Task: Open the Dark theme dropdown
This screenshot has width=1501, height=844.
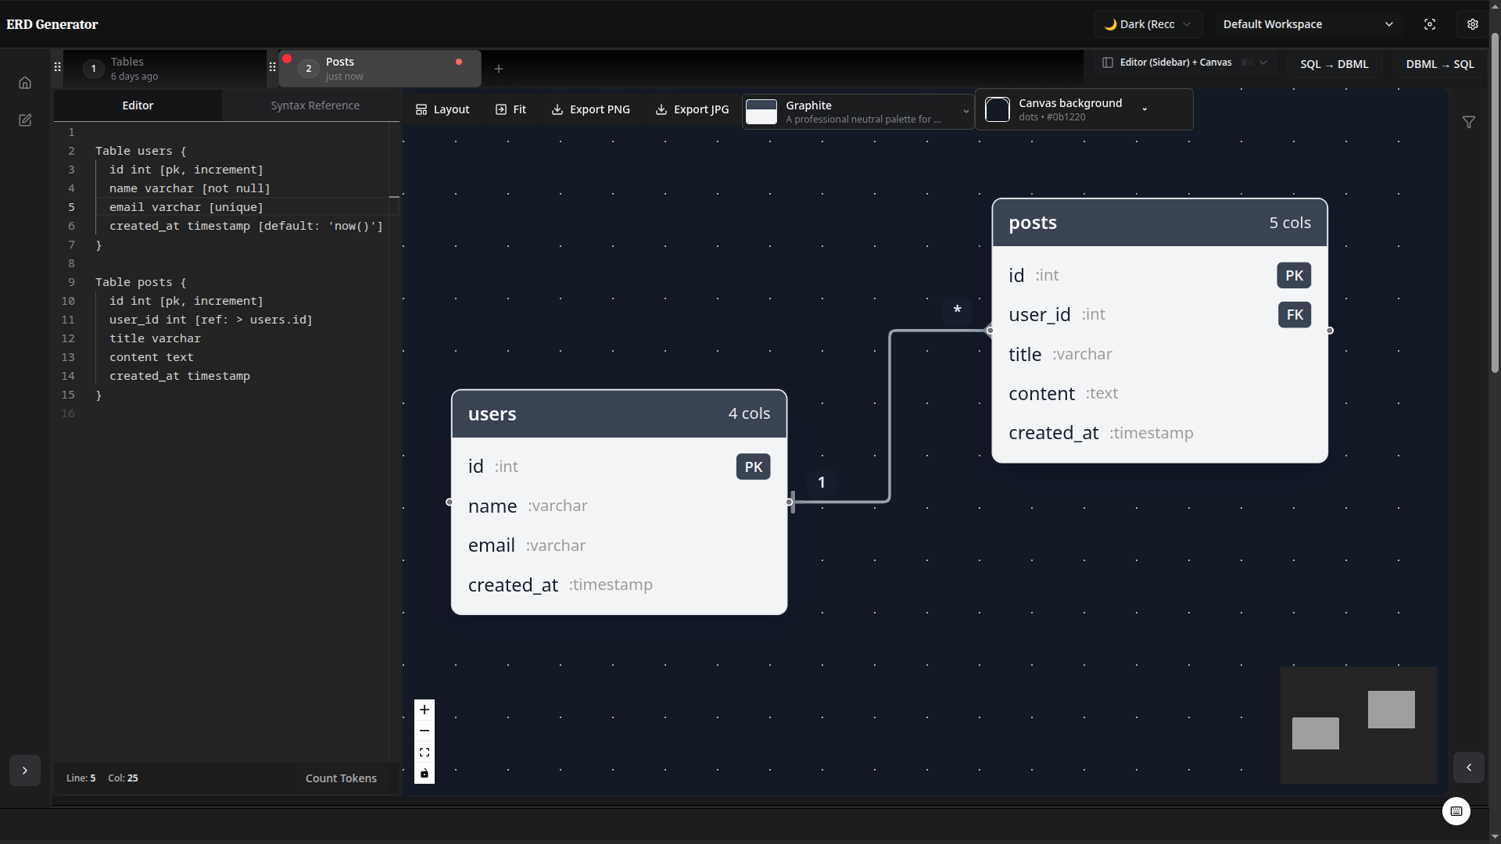Action: pyautogui.click(x=1147, y=24)
